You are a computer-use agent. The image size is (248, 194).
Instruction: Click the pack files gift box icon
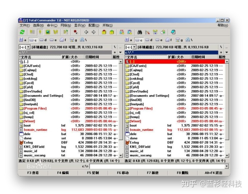pyautogui.click(x=104, y=32)
